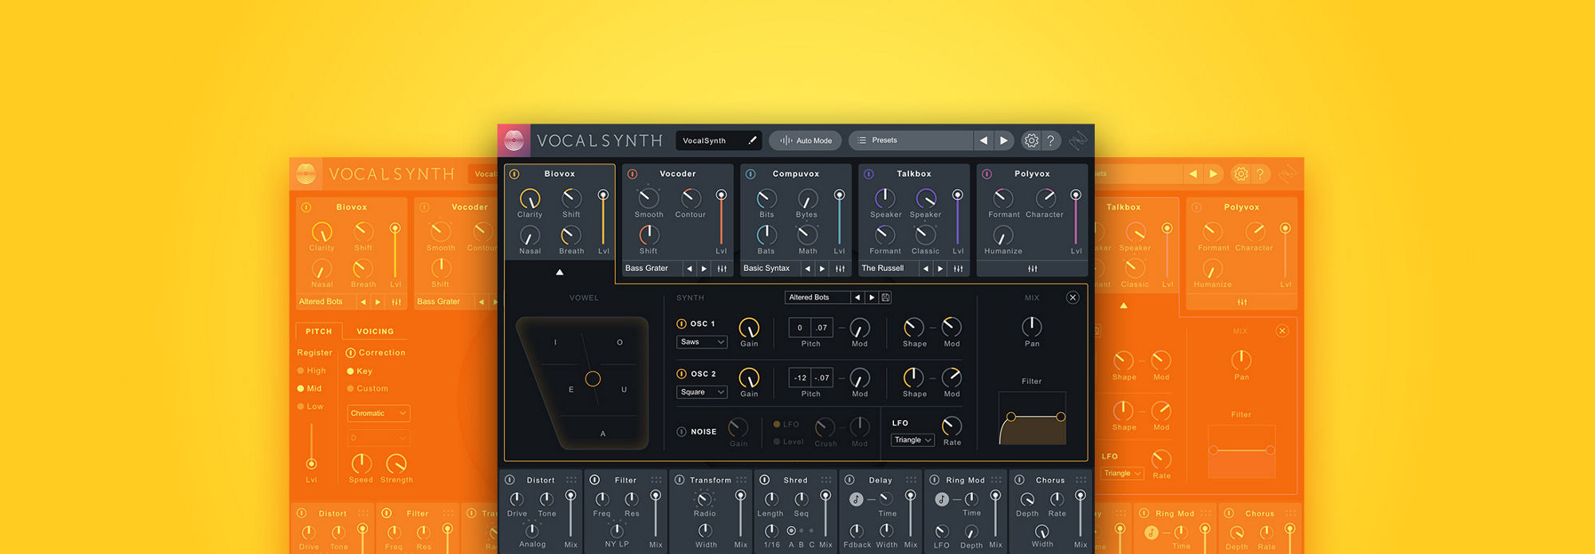This screenshot has height=554, width=1595.
Task: Open Talkbox module advanced settings sliders icon
Action: 958,269
